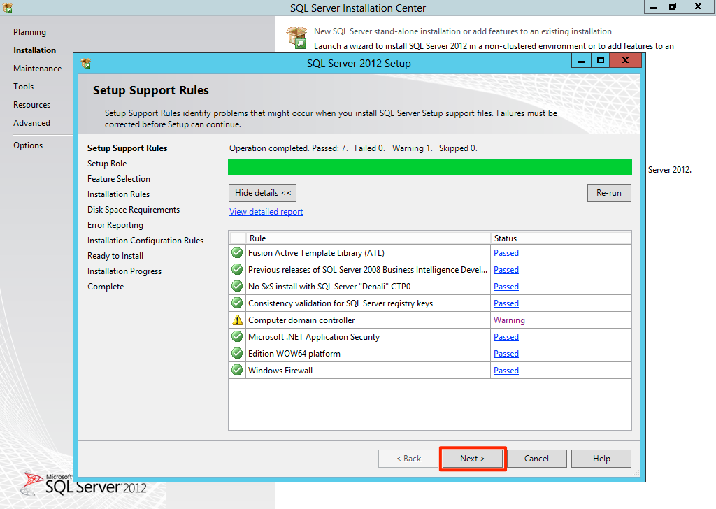The image size is (716, 509).
Task: Click the green completed progress bar
Action: [430, 168]
